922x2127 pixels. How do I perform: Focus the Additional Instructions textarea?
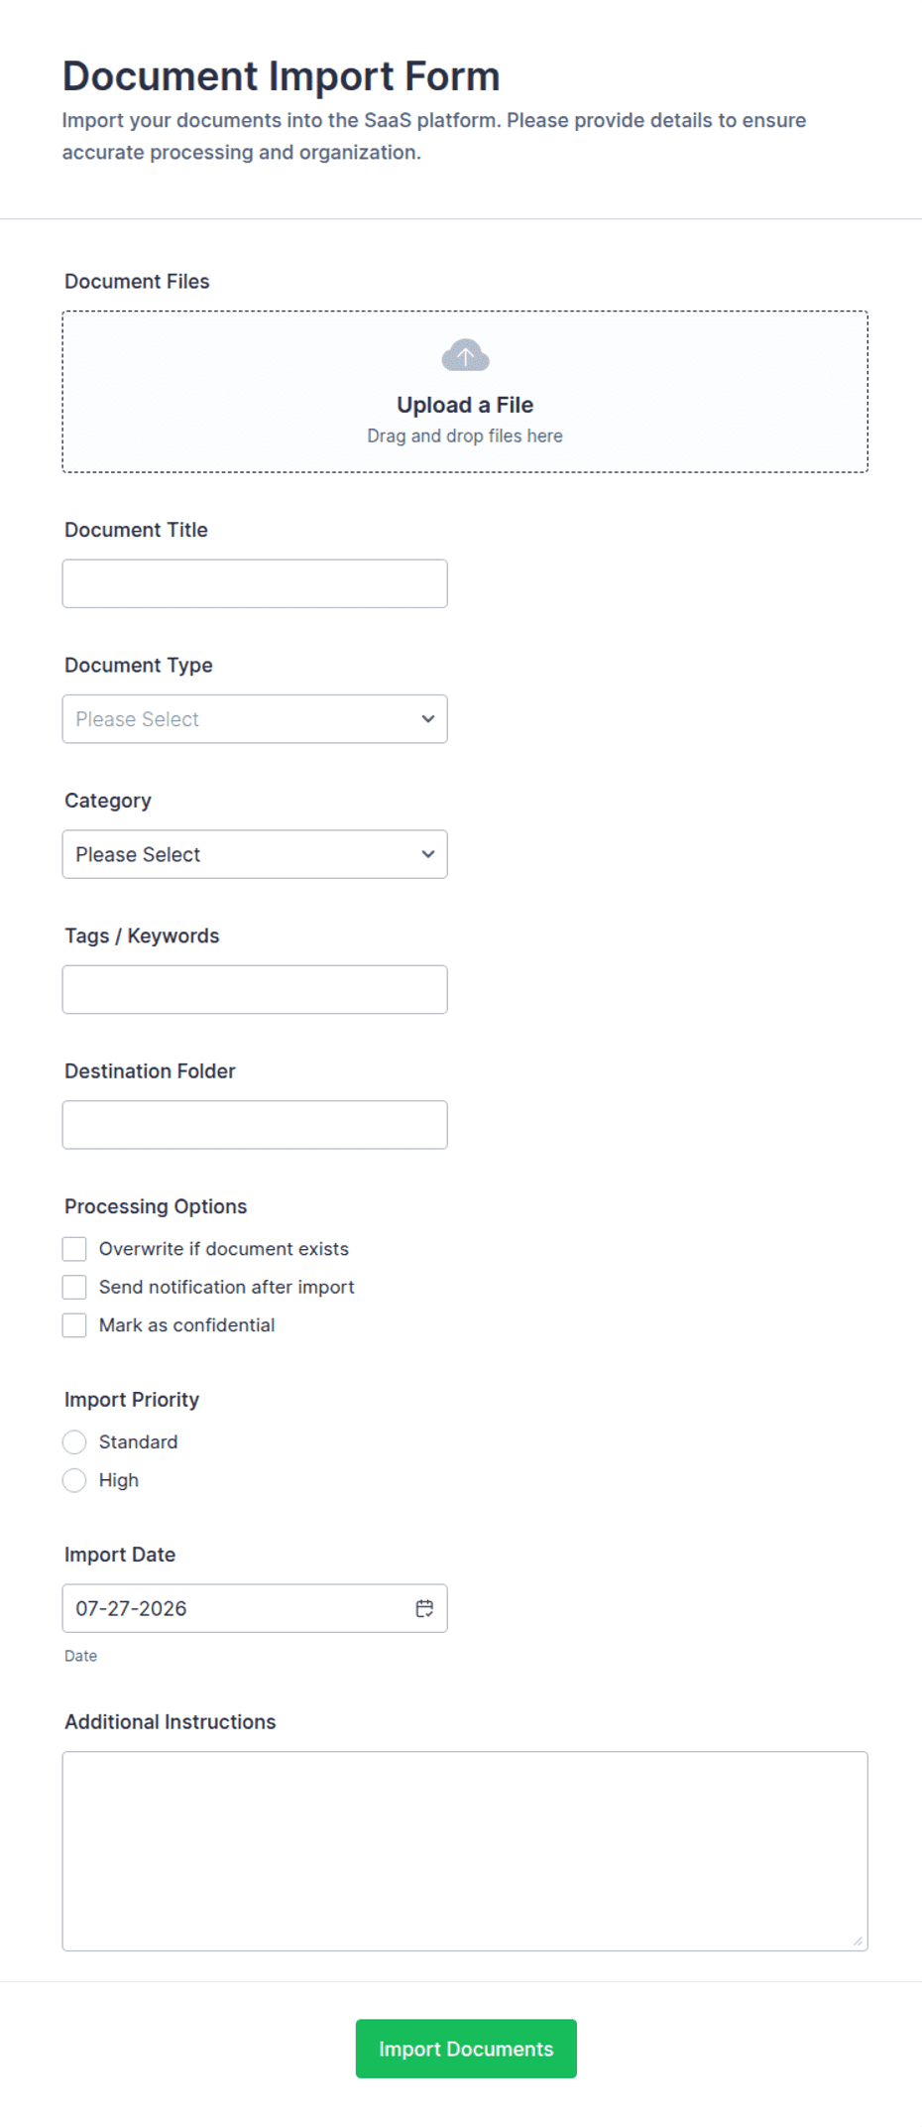465,1851
